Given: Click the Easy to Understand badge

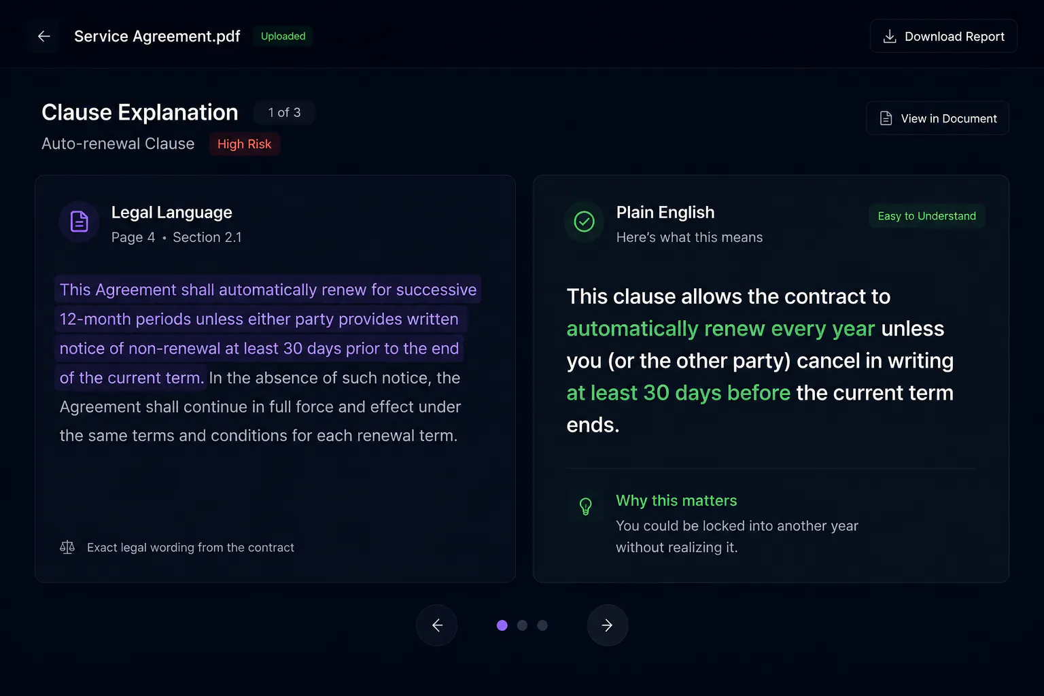Looking at the screenshot, I should point(927,216).
